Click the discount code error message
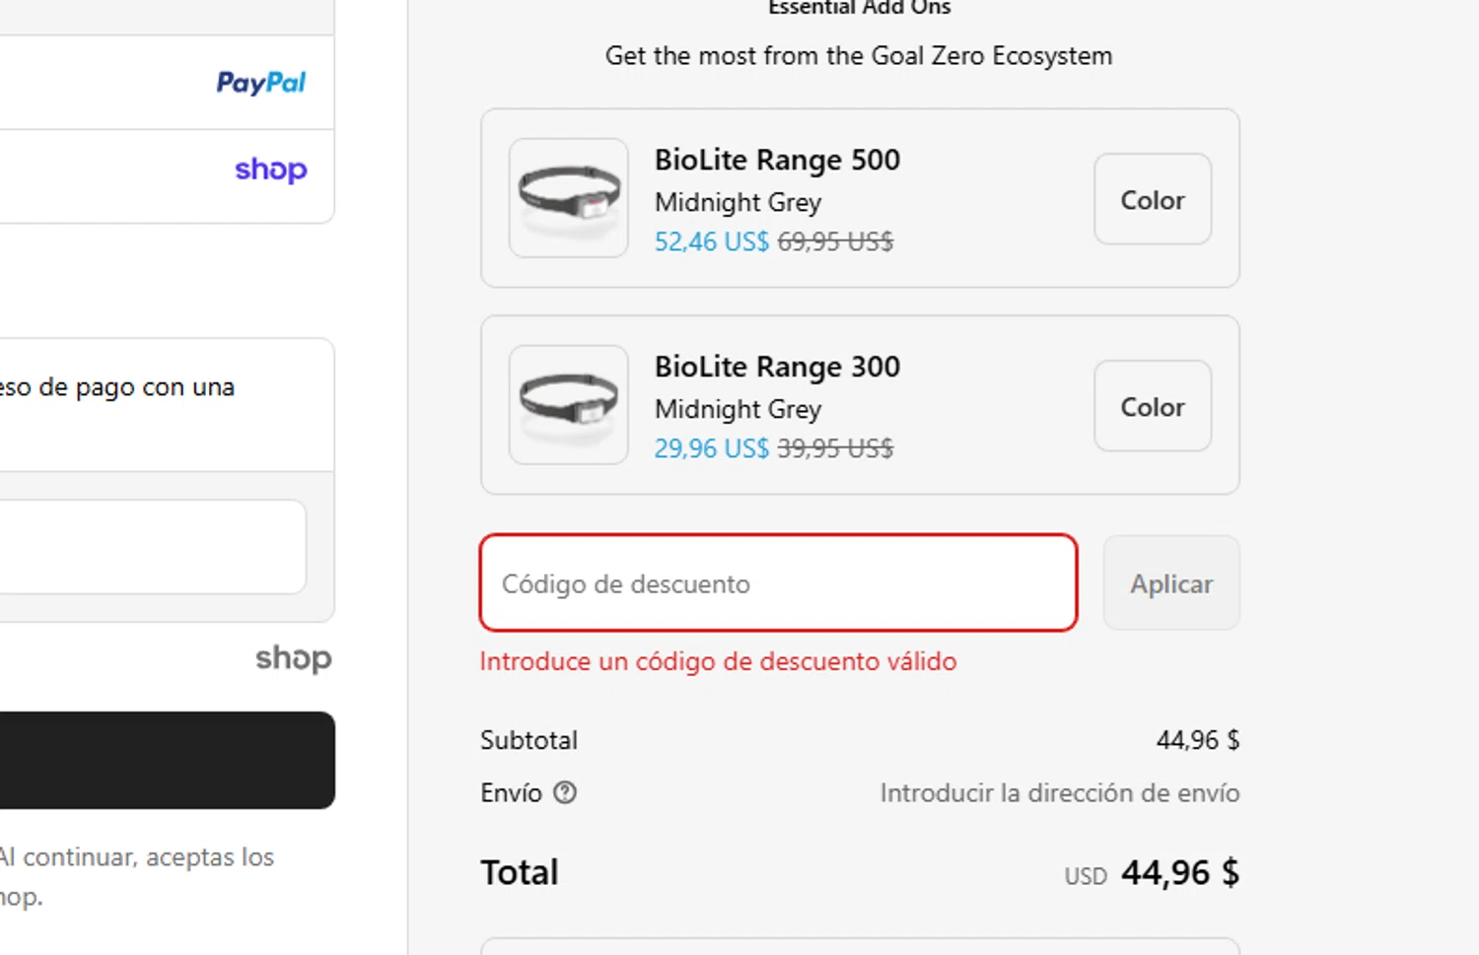 (x=718, y=661)
